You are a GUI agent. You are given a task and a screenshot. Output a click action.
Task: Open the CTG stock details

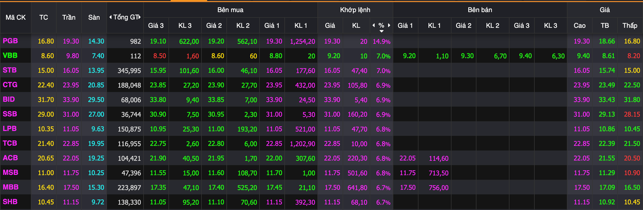[x=10, y=85]
